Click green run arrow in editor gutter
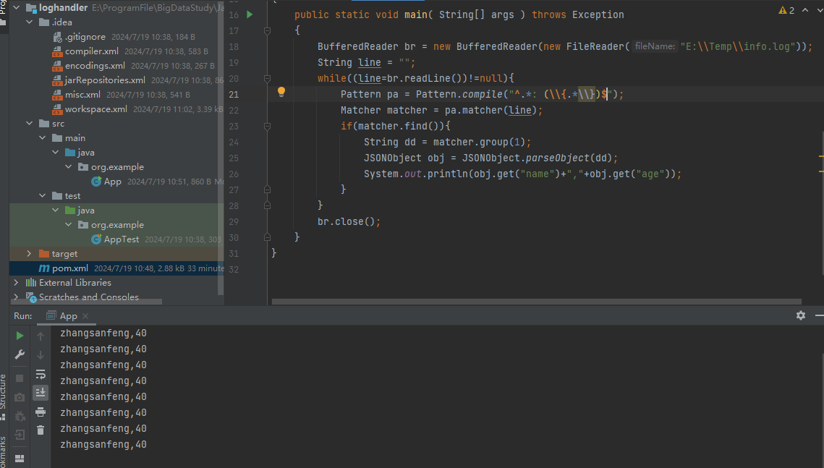This screenshot has width=824, height=468. [x=250, y=14]
